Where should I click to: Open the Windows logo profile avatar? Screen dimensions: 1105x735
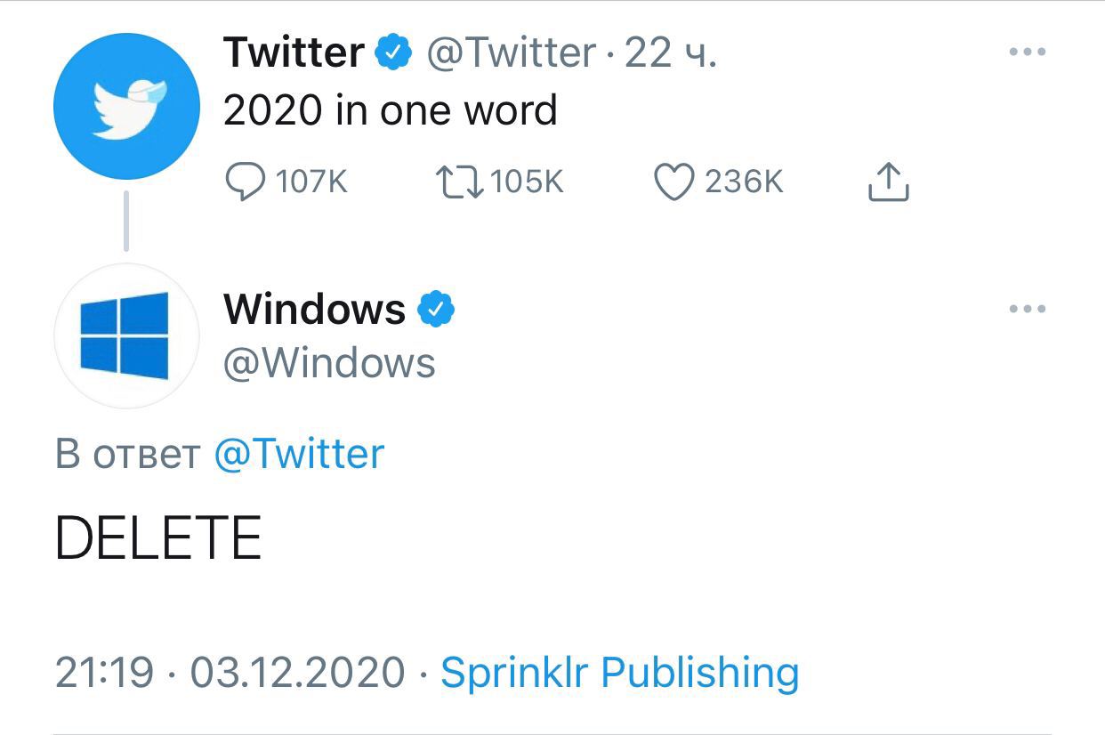(x=126, y=335)
